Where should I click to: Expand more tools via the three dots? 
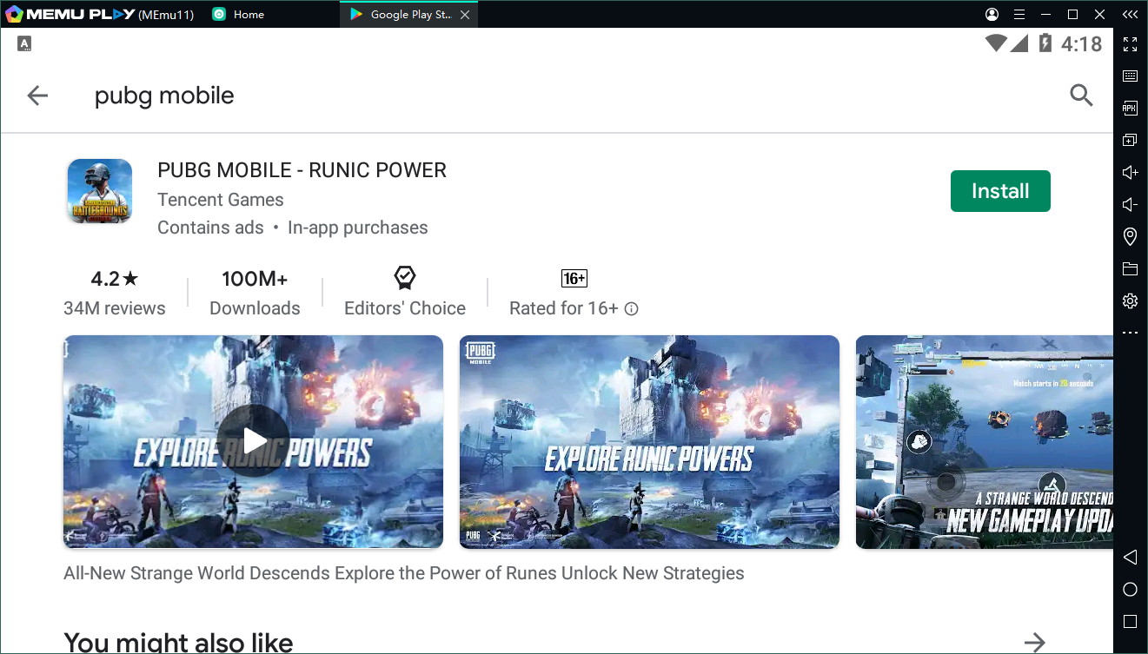pos(1130,333)
